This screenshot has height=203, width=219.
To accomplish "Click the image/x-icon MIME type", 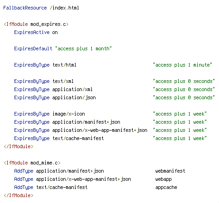I will click(x=69, y=114).
